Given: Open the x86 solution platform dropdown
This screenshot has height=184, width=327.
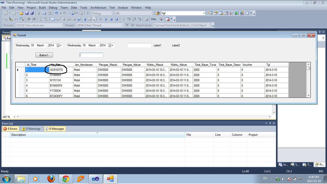Looking at the screenshot, I should (151, 13).
